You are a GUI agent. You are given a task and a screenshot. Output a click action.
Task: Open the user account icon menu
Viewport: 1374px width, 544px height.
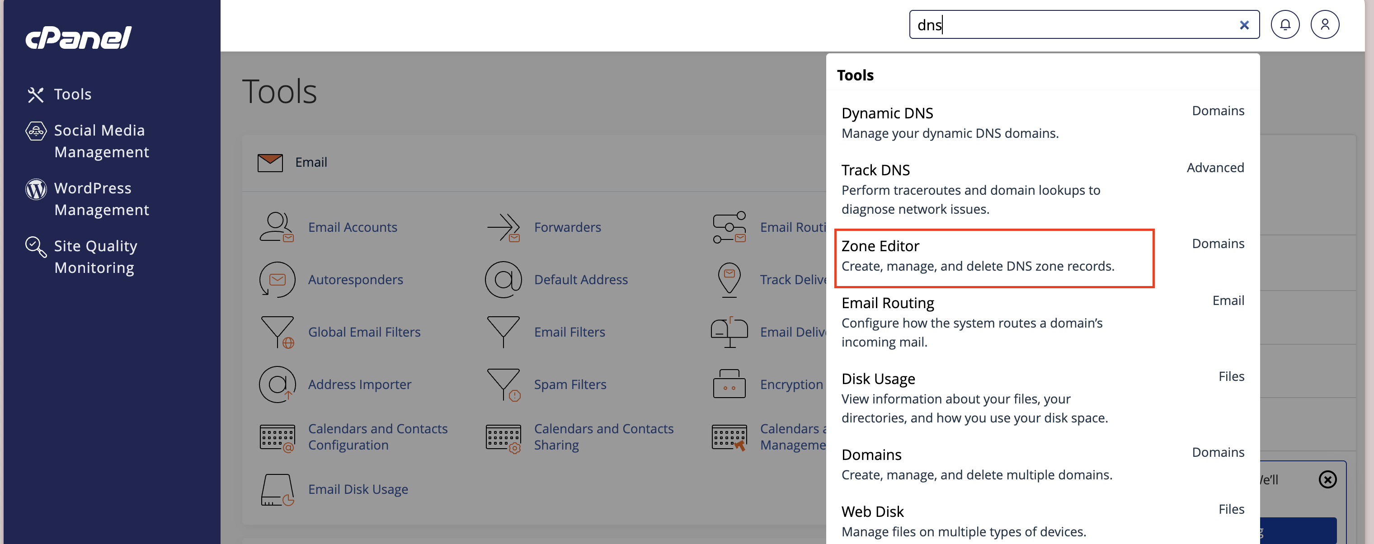tap(1324, 24)
